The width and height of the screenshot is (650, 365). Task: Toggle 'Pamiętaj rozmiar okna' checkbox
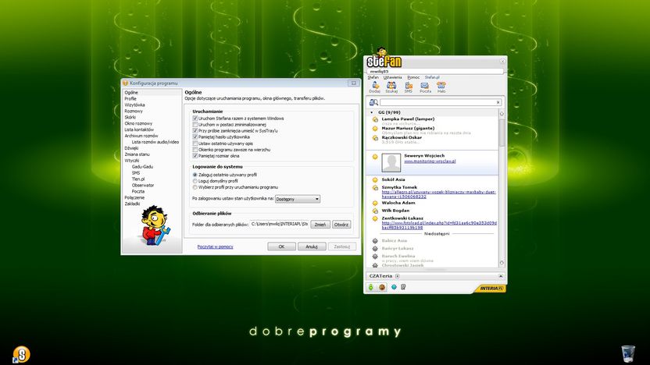(x=195, y=156)
